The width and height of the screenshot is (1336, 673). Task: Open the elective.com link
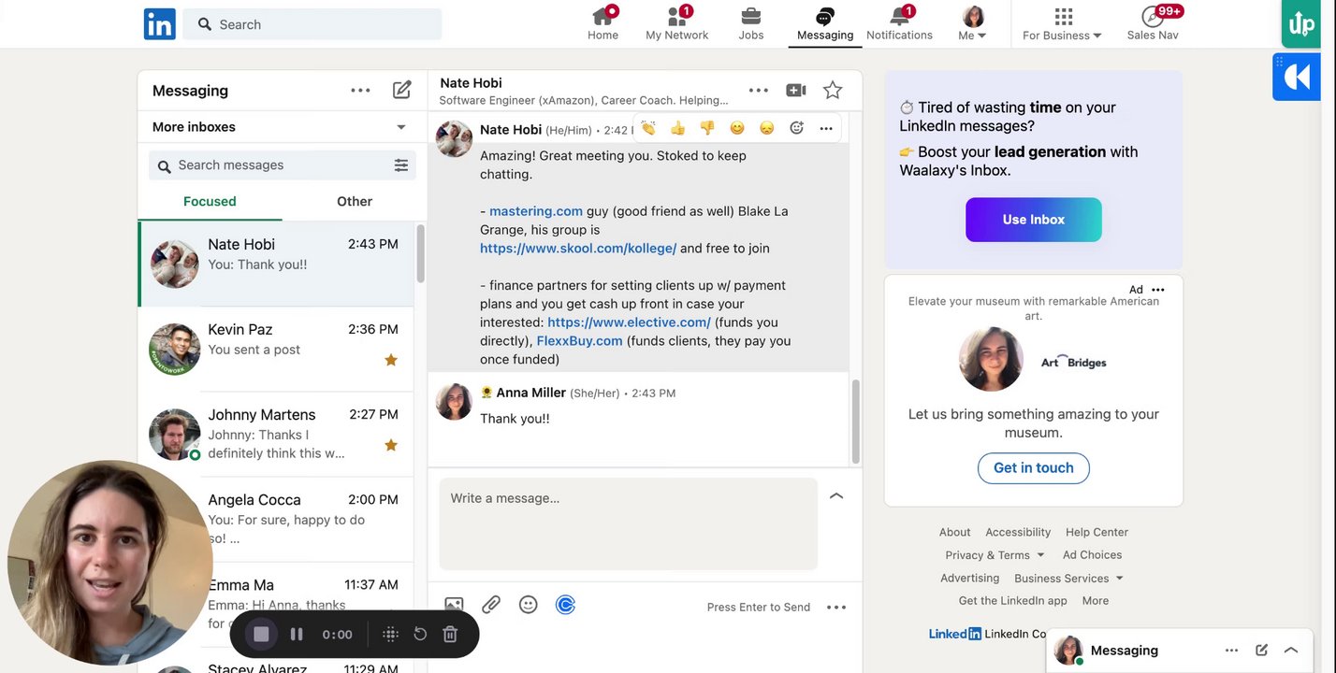click(x=629, y=322)
